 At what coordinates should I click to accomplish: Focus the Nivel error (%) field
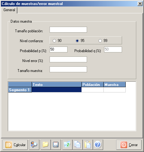point(68,60)
